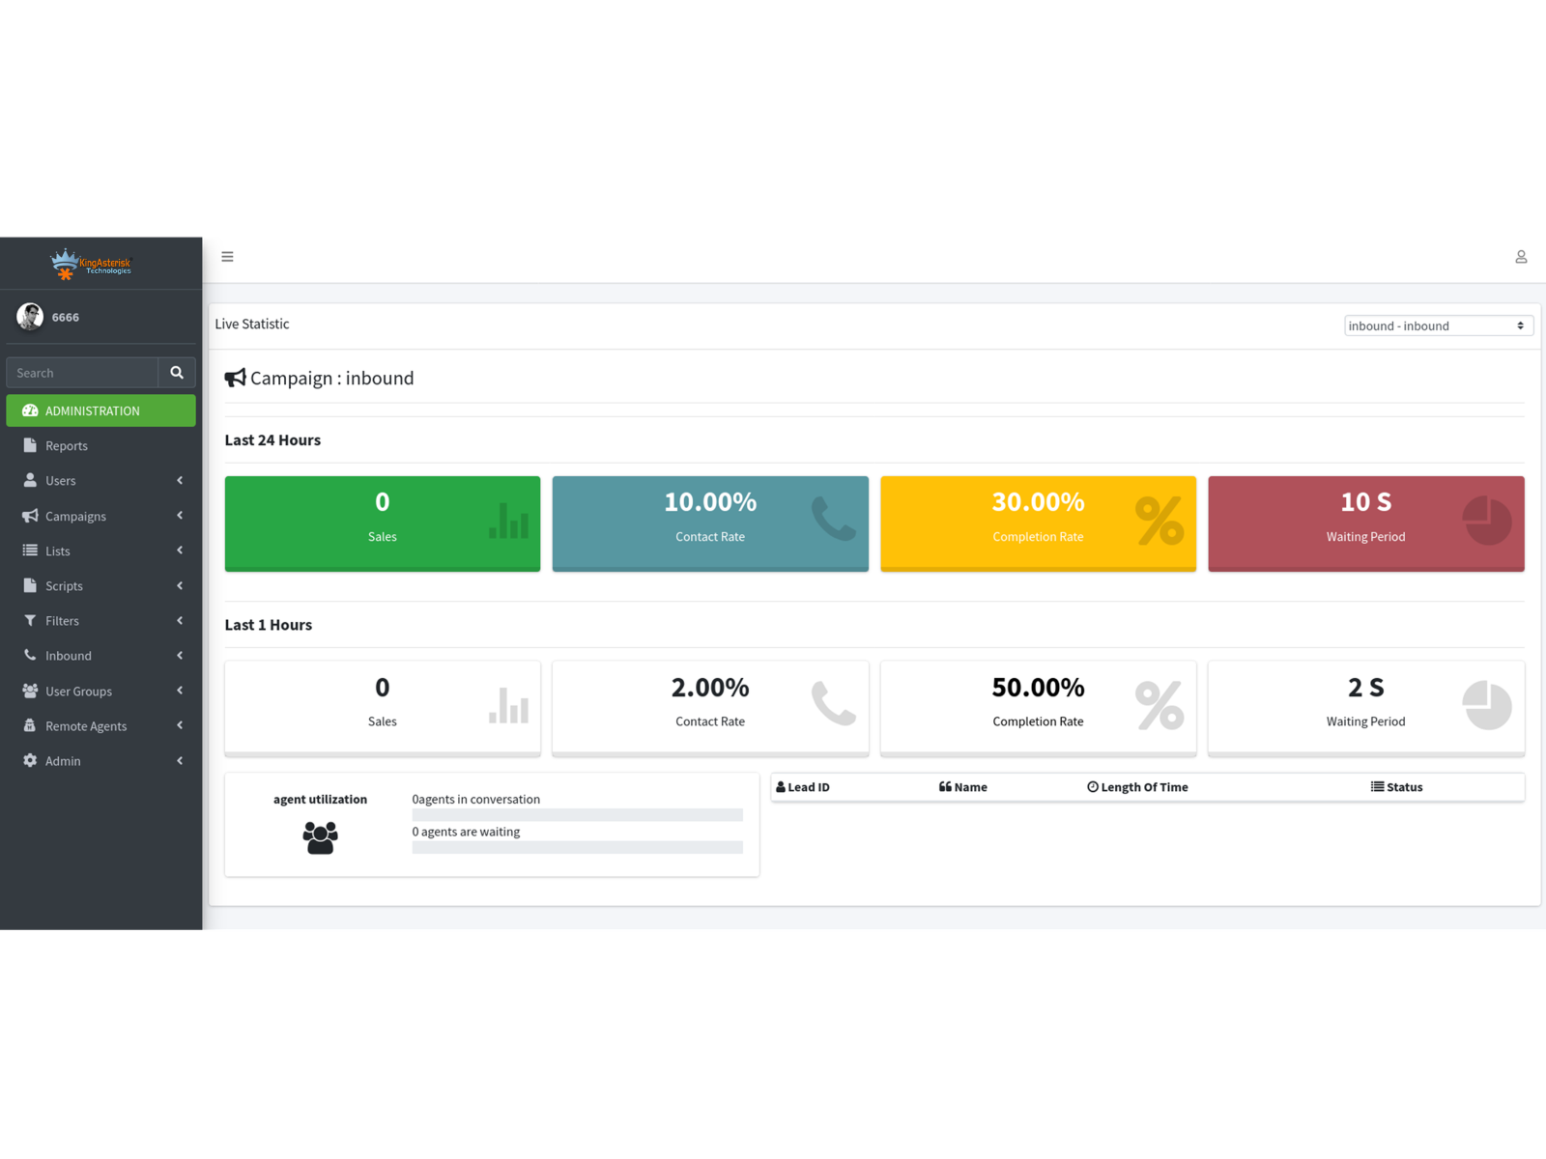The width and height of the screenshot is (1546, 1159).
Task: Click the search magnifier icon
Action: click(x=177, y=373)
